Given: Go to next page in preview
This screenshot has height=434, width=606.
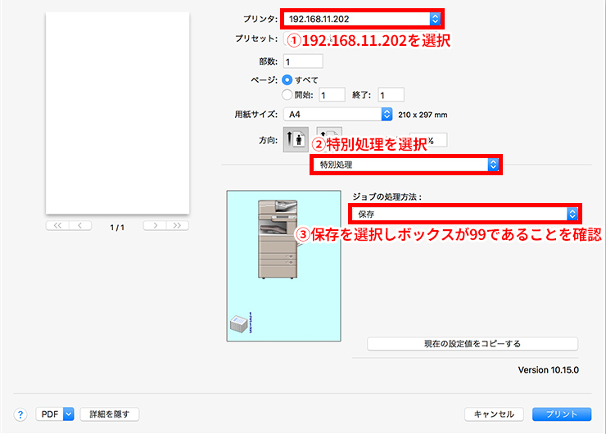Looking at the screenshot, I should (x=154, y=225).
